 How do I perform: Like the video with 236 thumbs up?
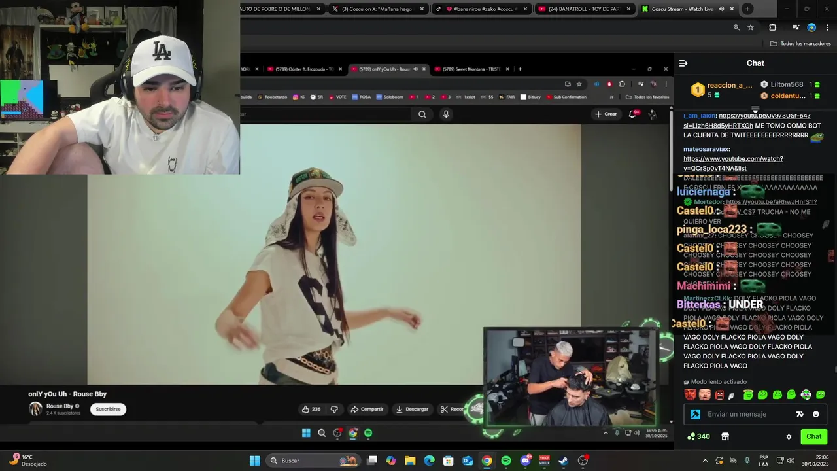click(311, 410)
